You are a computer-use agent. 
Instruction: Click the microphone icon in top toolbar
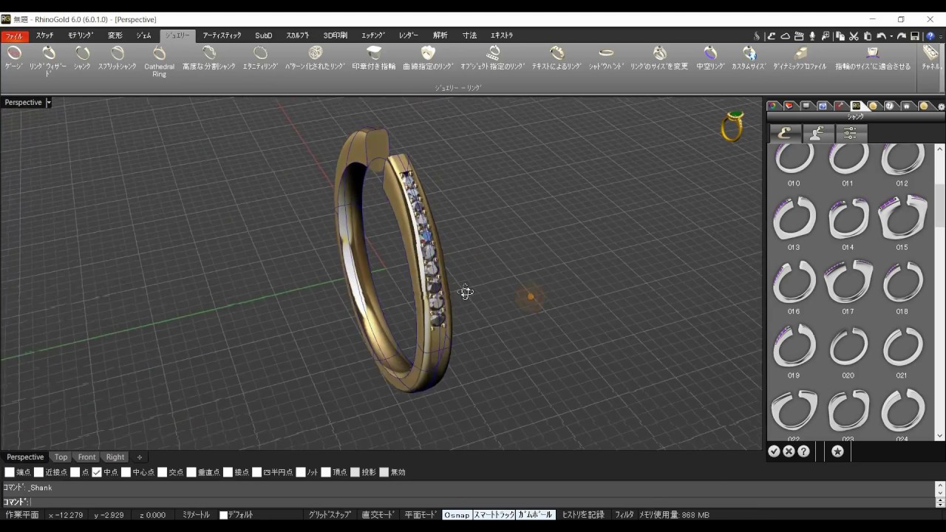coord(812,35)
